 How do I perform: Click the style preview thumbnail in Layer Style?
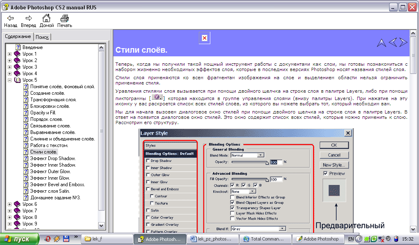[x=334, y=190]
